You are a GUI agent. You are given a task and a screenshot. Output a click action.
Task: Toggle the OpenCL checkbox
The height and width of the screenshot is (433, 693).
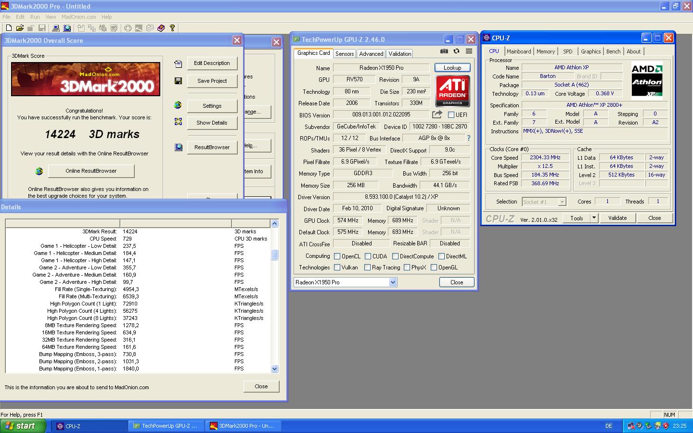point(337,256)
